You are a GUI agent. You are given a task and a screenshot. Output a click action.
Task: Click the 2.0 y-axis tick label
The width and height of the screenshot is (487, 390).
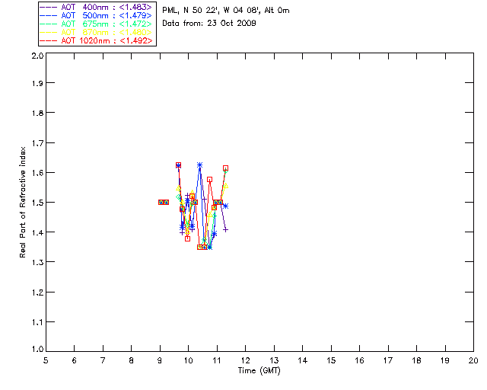[37, 56]
